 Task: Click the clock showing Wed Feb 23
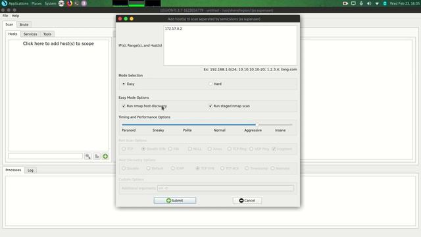[405, 3]
